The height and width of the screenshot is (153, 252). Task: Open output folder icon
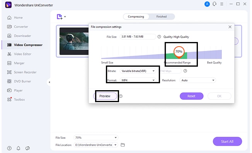pyautogui.click(x=123, y=145)
